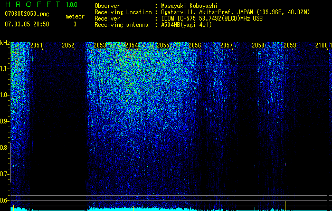Click the 2055 time marker

163,45
